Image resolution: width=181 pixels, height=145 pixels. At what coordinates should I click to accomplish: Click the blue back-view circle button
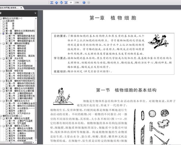(x=84, y=2)
